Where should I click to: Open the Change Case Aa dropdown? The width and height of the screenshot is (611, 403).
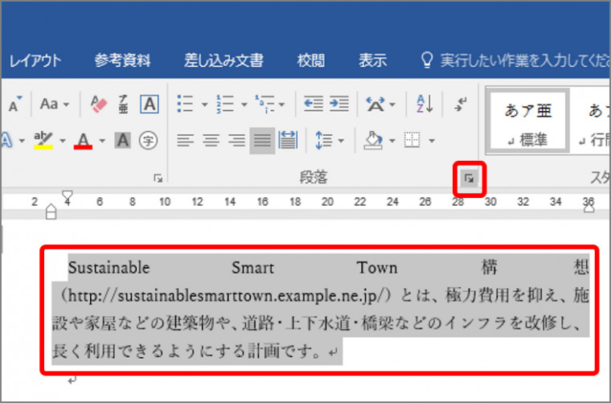pyautogui.click(x=54, y=104)
